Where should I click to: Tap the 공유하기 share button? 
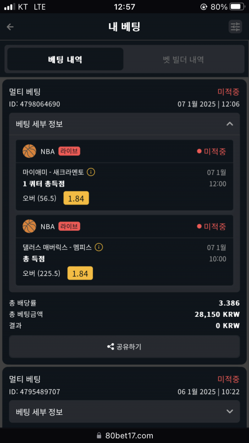click(124, 346)
